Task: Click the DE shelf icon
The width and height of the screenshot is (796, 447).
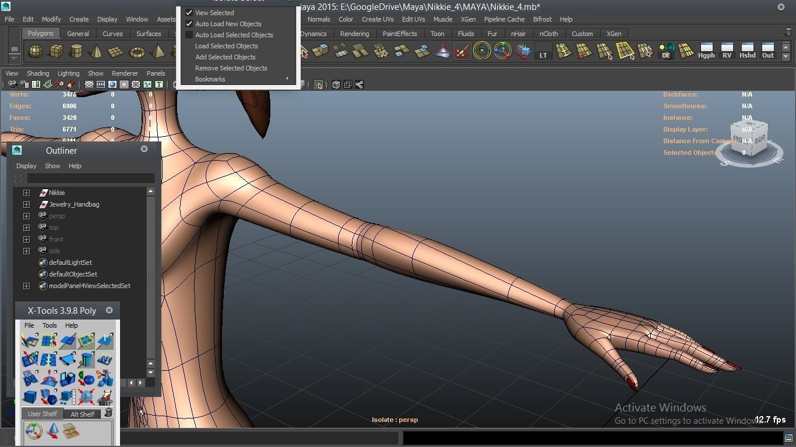Action: tap(666, 52)
